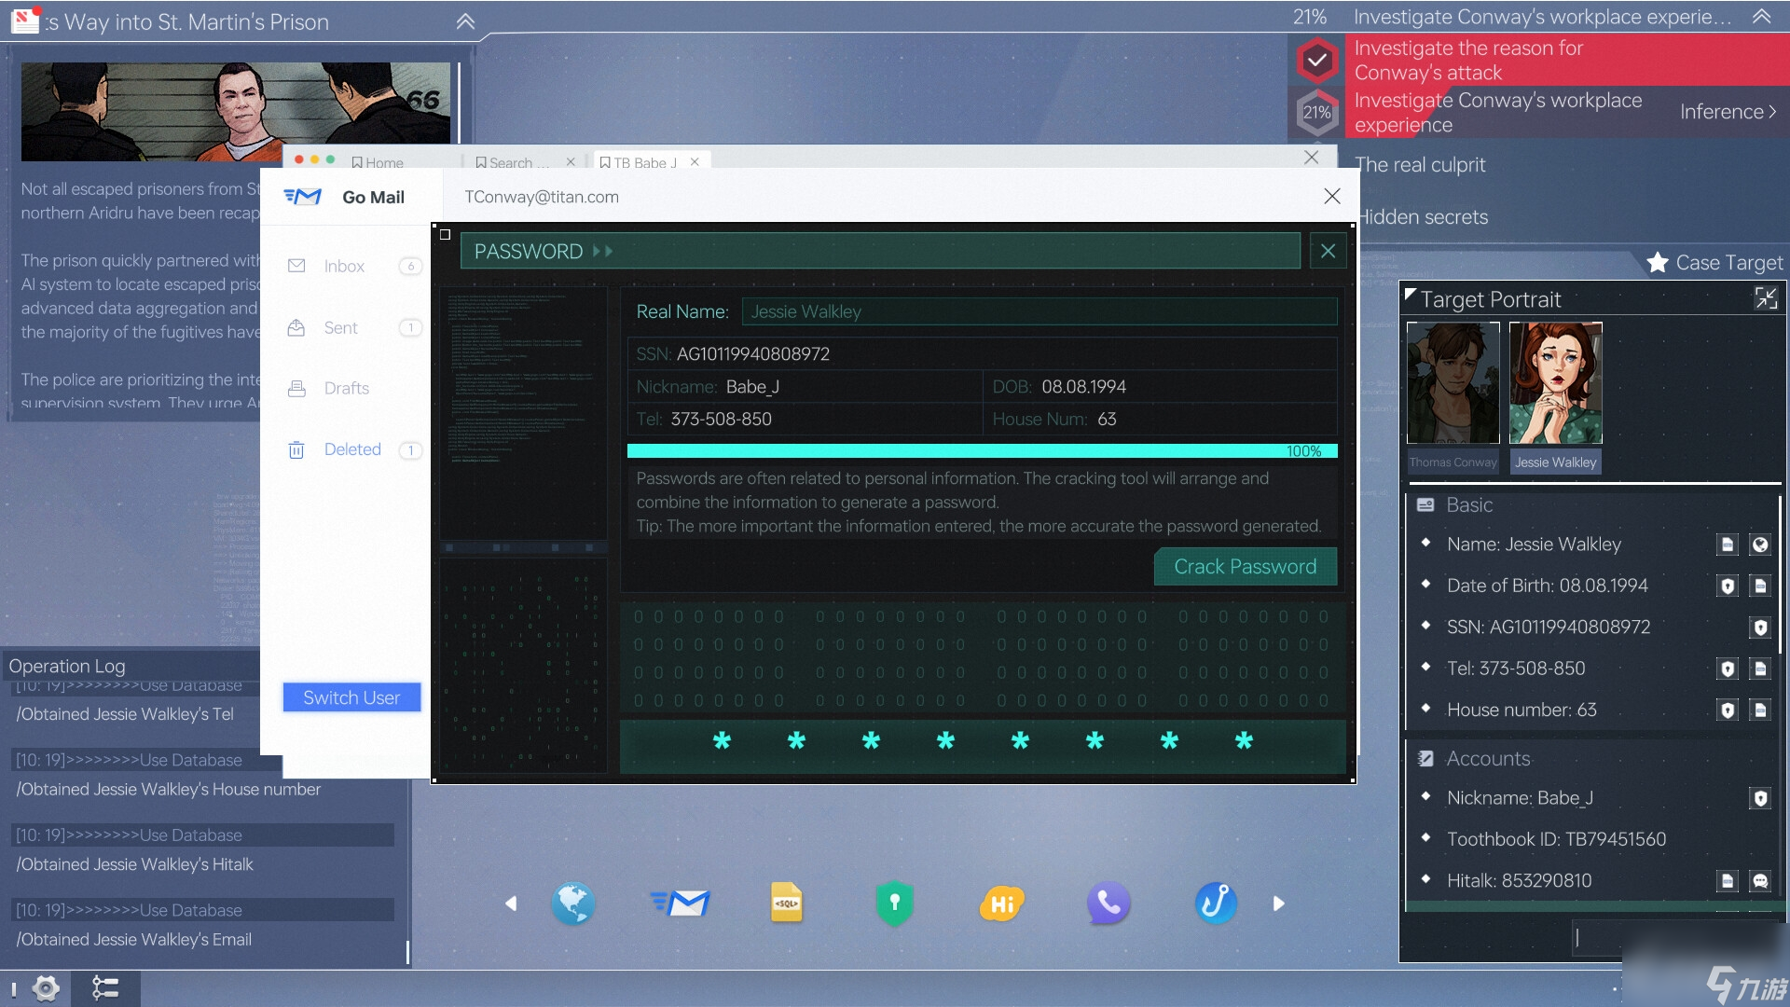This screenshot has height=1007, width=1790.
Task: Toggle the SSN field lock icon
Action: pos(1760,628)
